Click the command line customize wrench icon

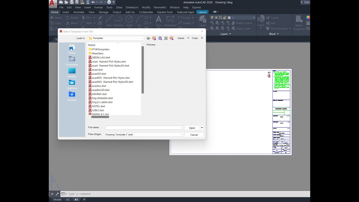click(x=57, y=194)
